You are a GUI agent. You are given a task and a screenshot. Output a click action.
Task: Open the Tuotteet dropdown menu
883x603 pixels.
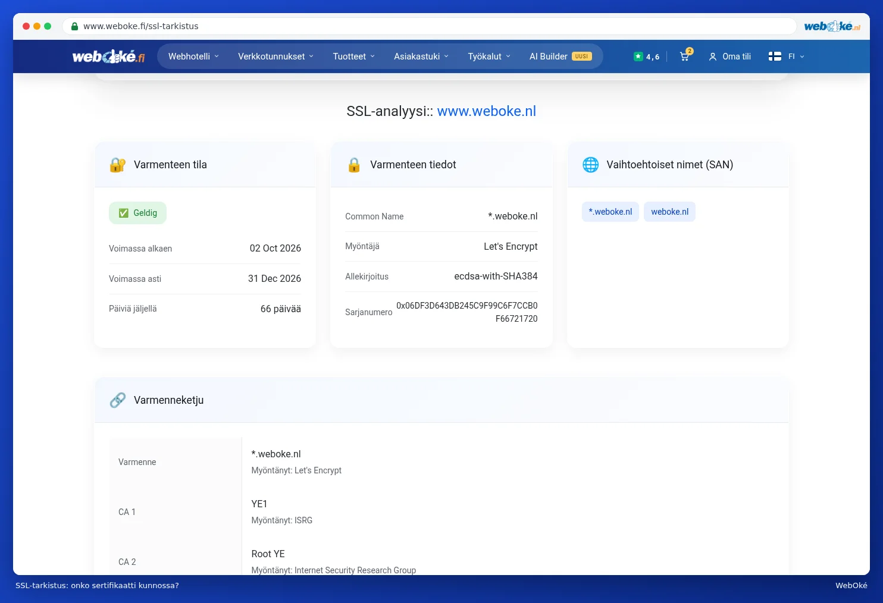pyautogui.click(x=354, y=56)
